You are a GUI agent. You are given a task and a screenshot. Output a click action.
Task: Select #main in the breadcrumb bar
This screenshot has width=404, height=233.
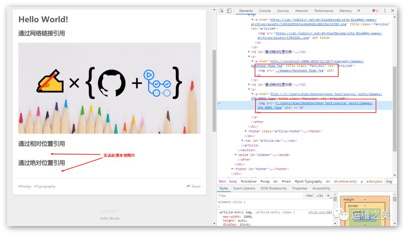[286, 181]
